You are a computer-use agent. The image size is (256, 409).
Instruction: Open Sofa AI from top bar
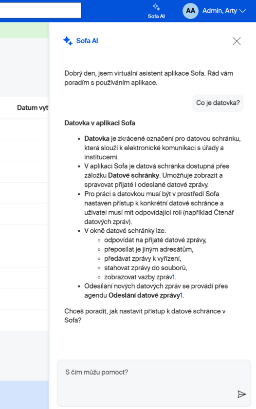pyautogui.click(x=156, y=11)
